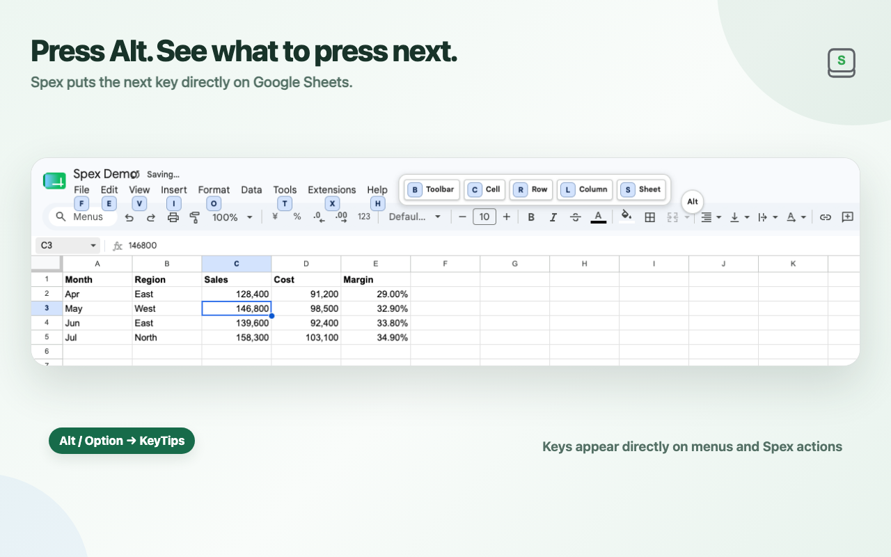Toggle Strikethrough formatting
Image resolution: width=891 pixels, height=557 pixels.
point(576,217)
